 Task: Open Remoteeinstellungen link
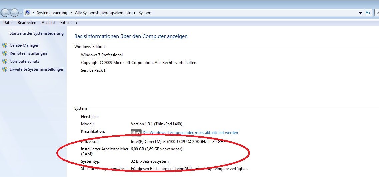click(28, 53)
